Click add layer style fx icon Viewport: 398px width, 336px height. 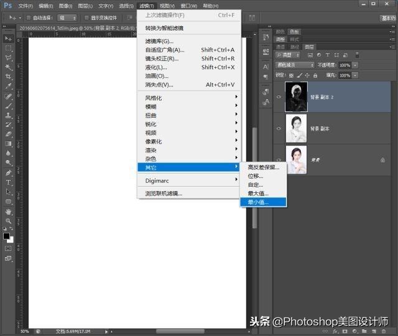[x=335, y=331]
